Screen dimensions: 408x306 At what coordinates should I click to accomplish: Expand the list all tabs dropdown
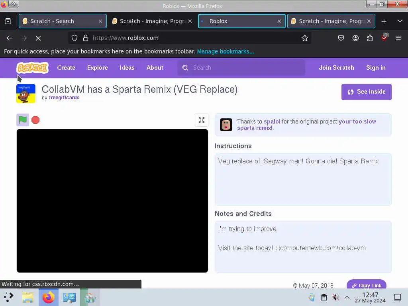[x=400, y=21]
